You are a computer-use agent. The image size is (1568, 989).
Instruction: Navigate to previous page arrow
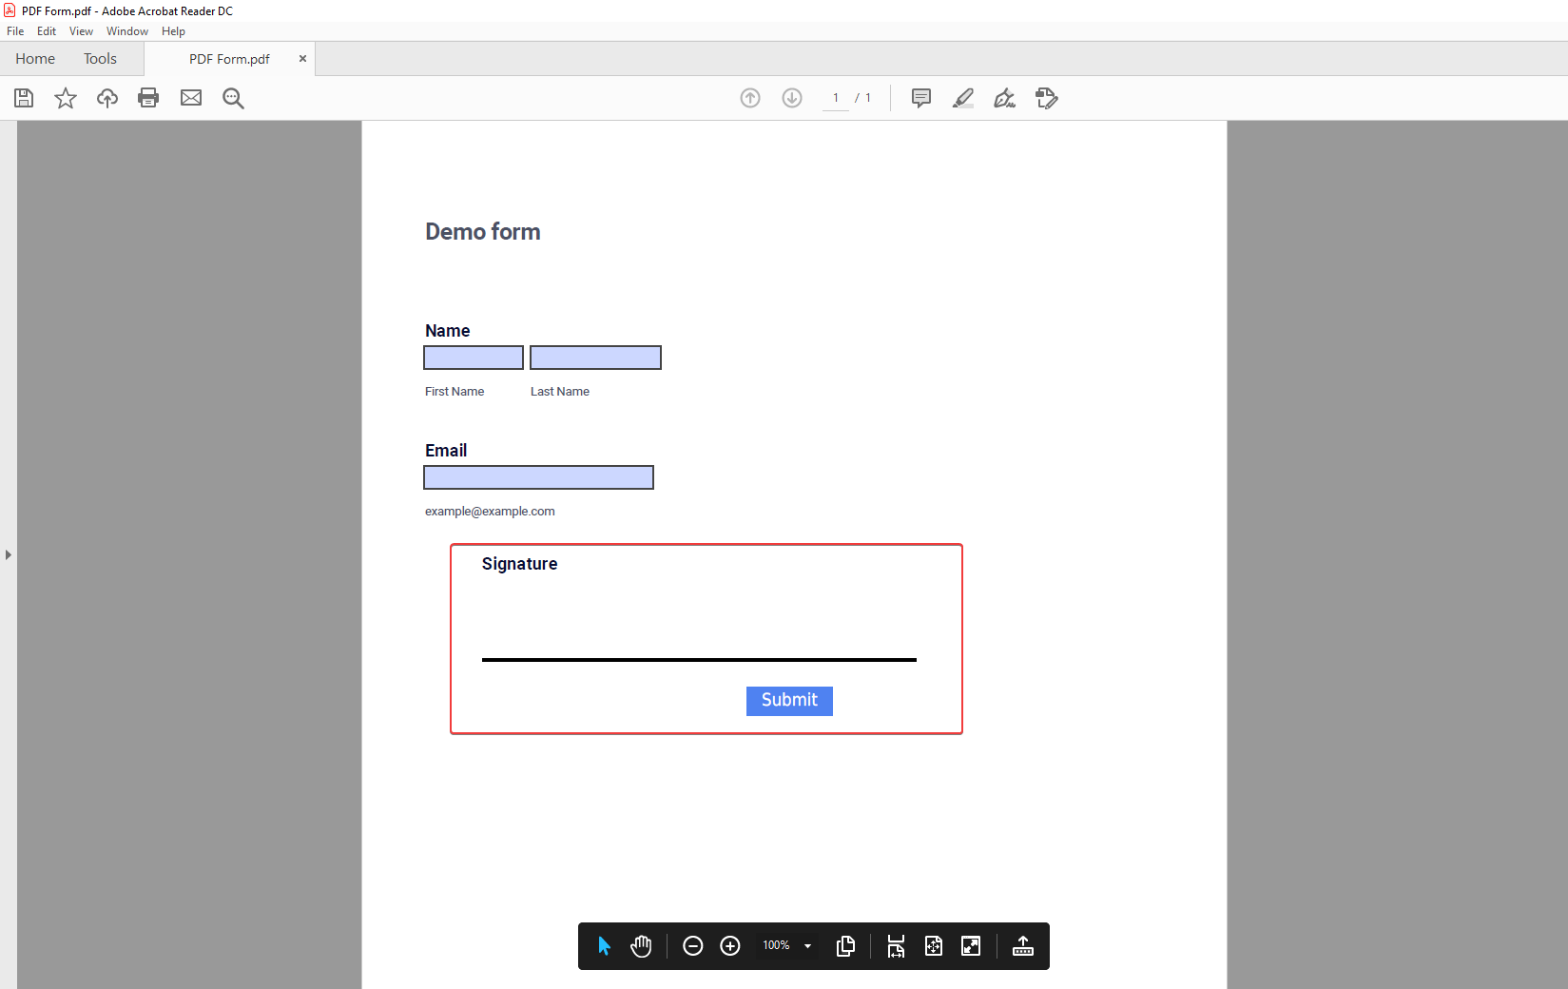click(750, 97)
